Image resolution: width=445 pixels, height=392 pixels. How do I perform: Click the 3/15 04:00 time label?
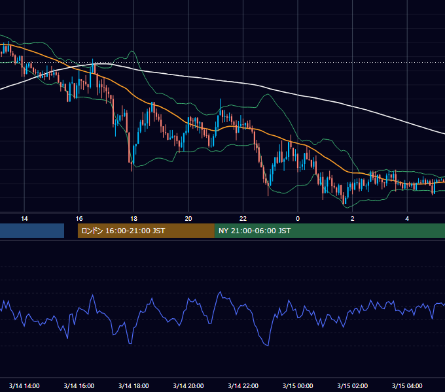pyautogui.click(x=407, y=385)
